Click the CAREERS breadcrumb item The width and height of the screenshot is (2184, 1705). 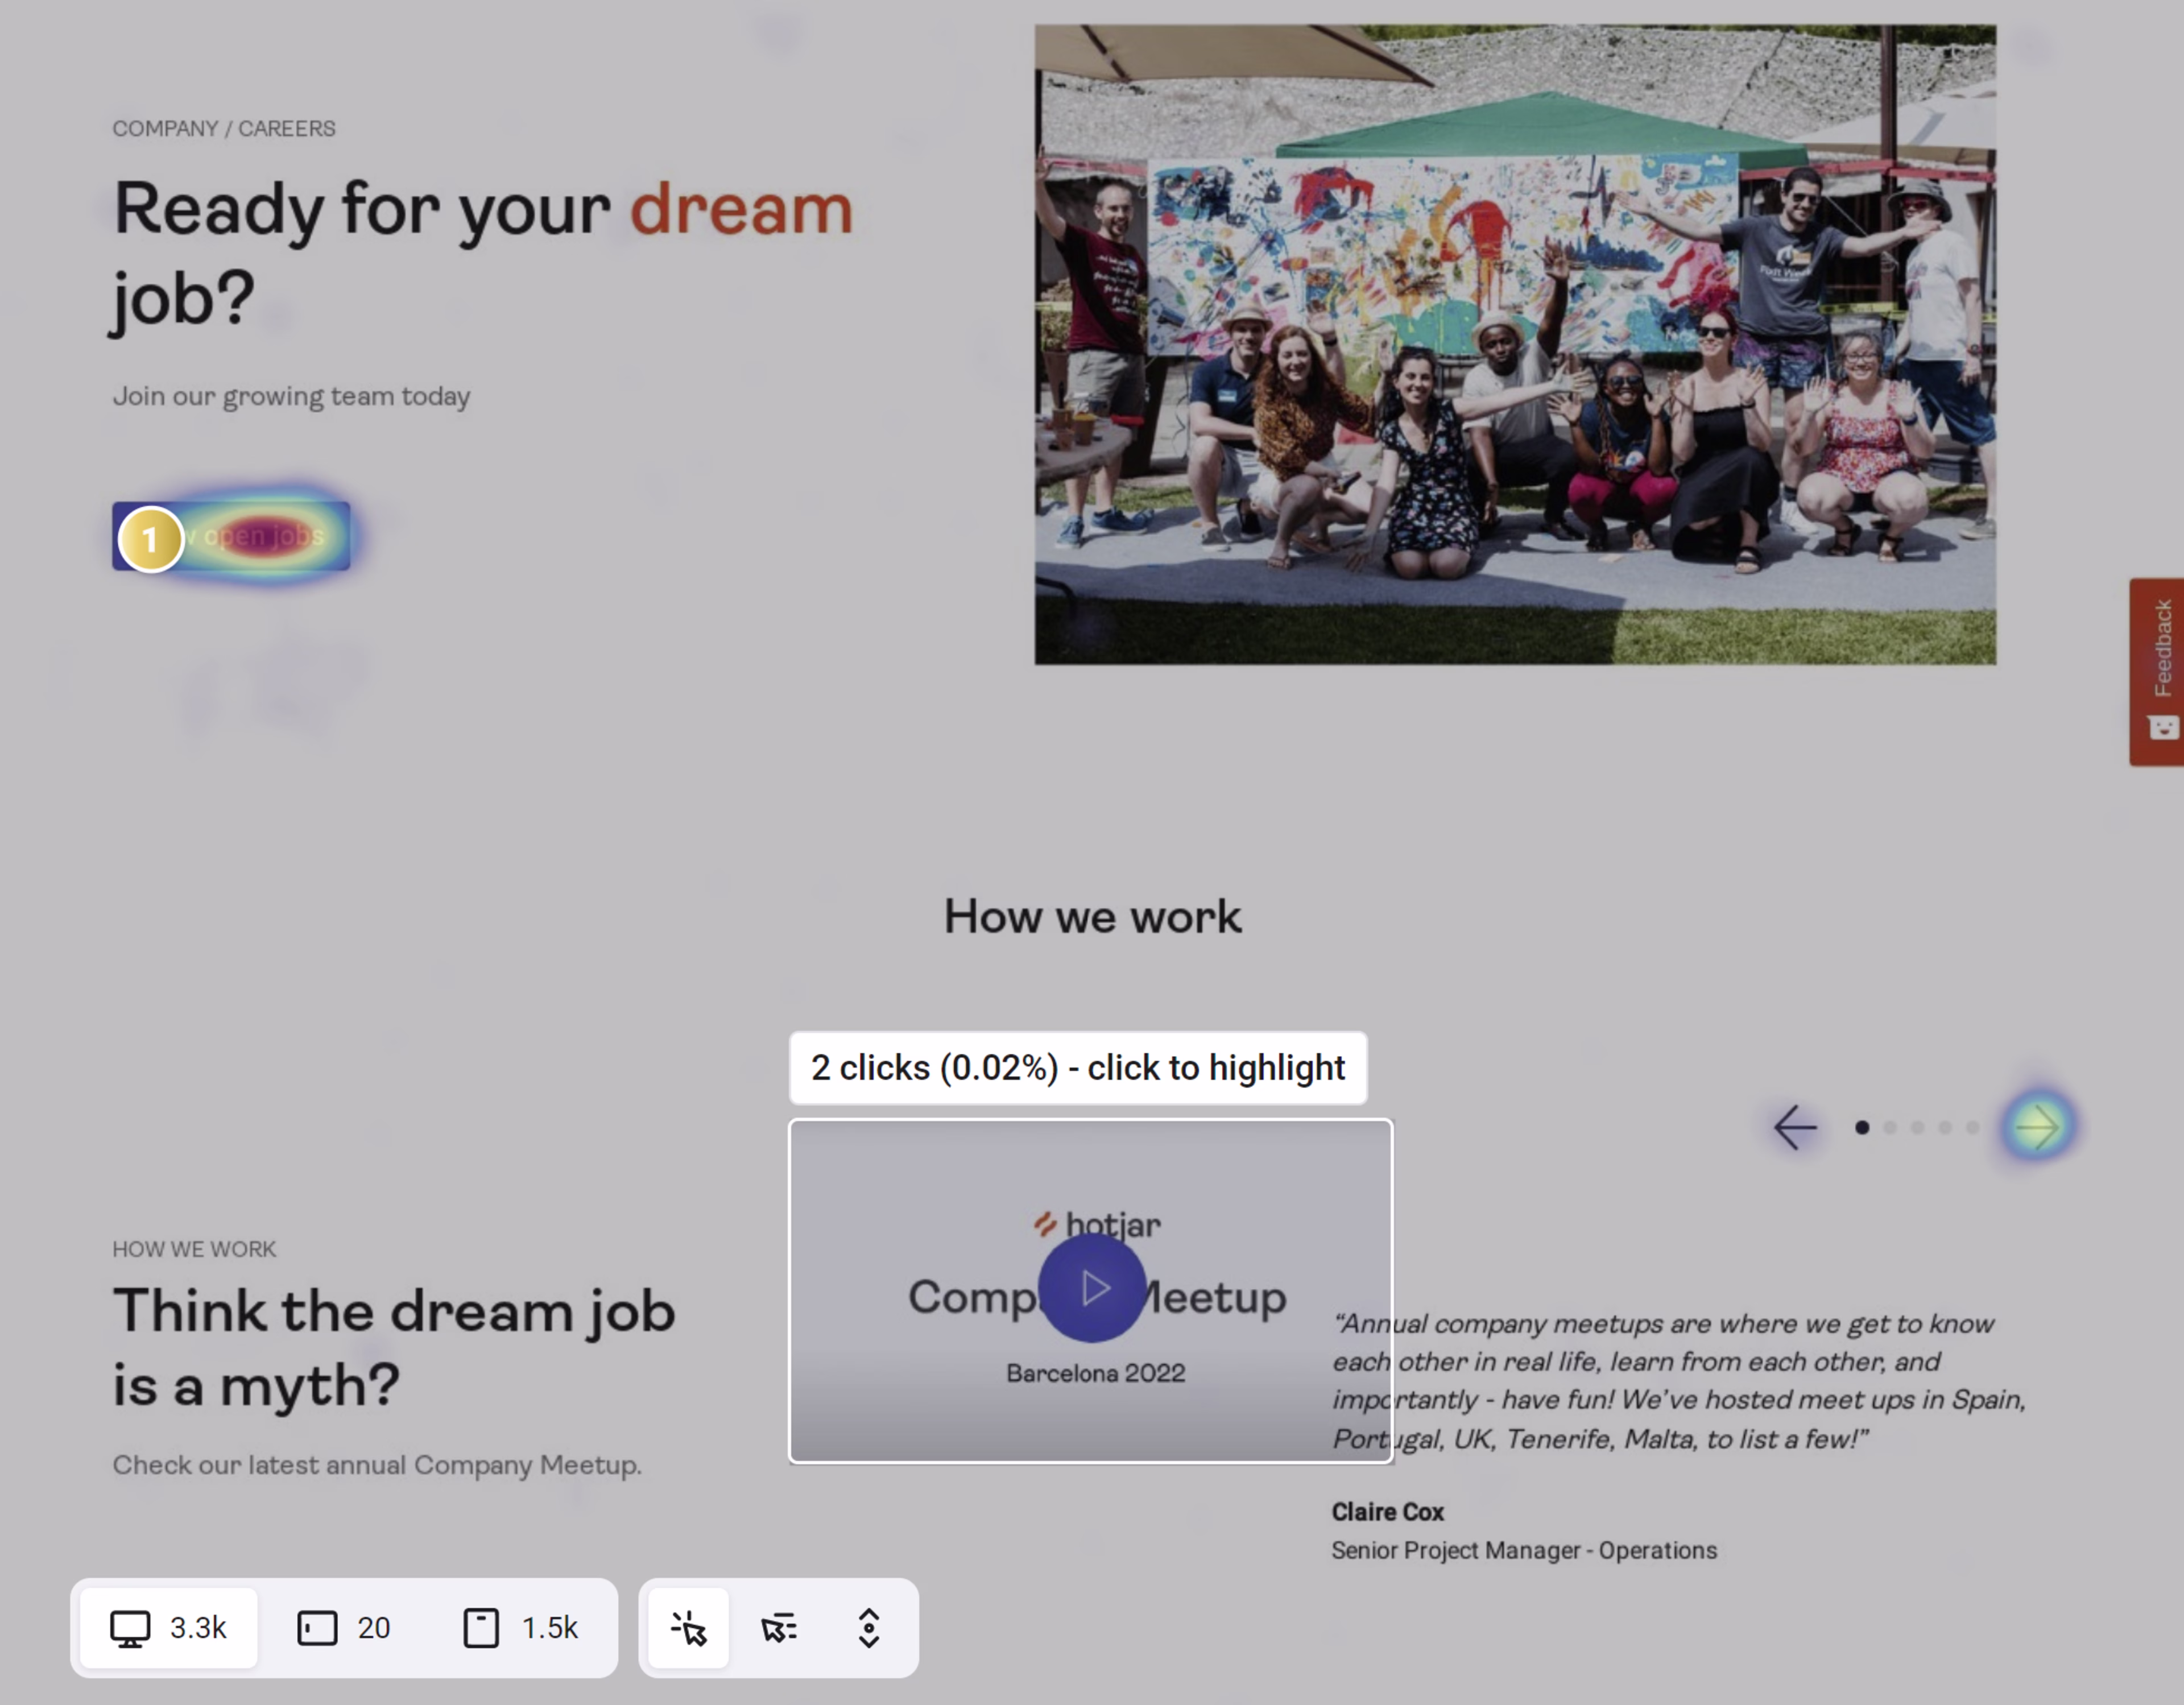[x=286, y=128]
